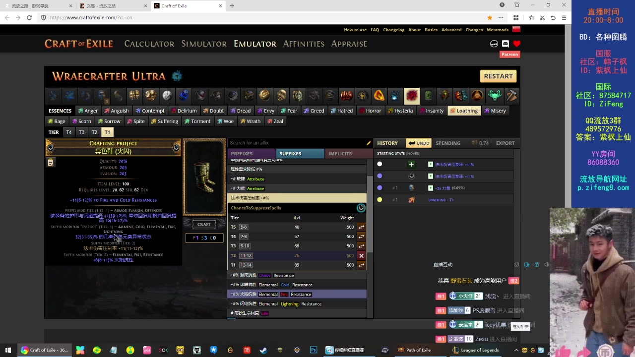Click the Craft button under item image

(204, 224)
